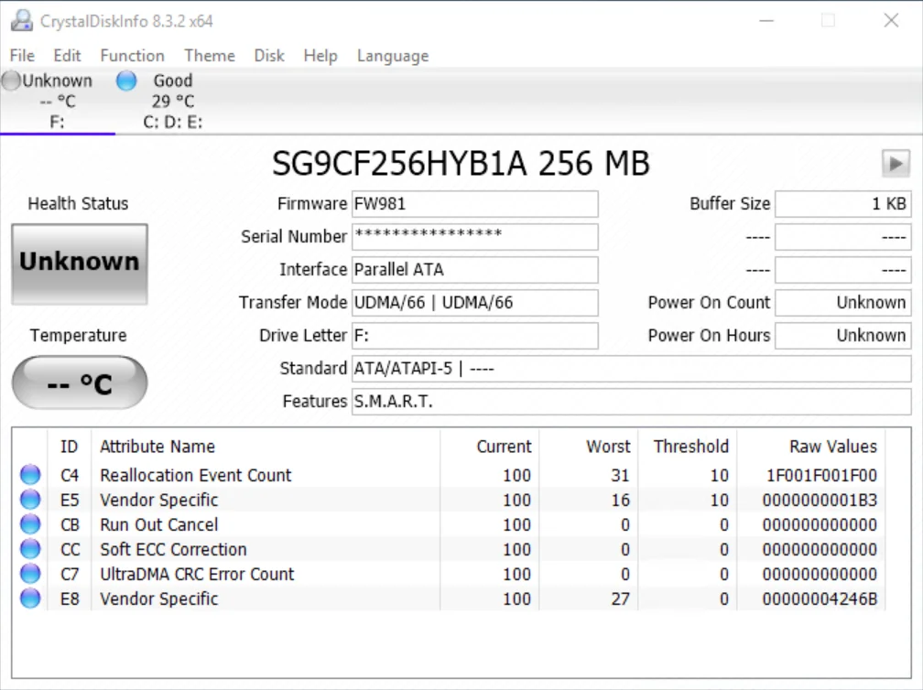Click the Features field S.M.A.R.T.
Screen dimensions: 923x690
click(x=632, y=402)
